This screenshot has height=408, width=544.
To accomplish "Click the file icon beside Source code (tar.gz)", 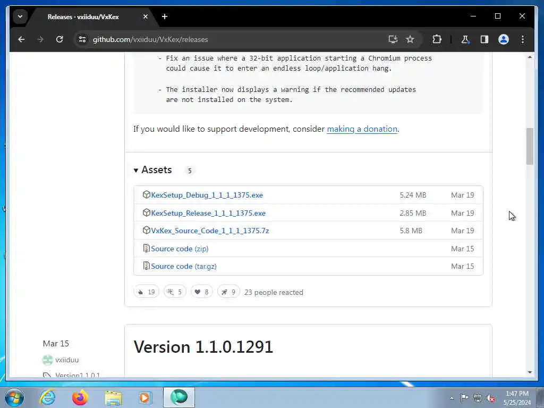I will (x=147, y=266).
